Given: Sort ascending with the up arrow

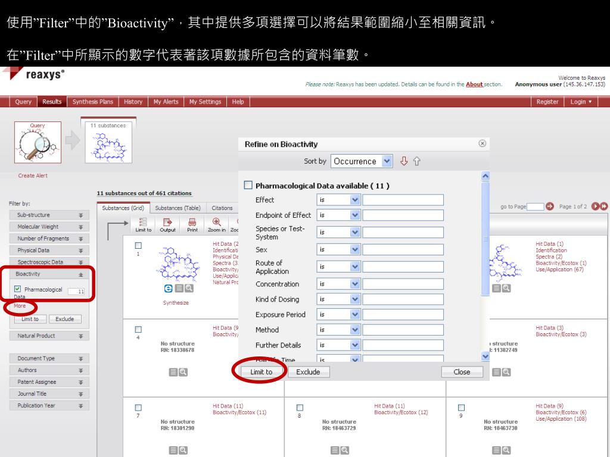Looking at the screenshot, I should point(416,161).
